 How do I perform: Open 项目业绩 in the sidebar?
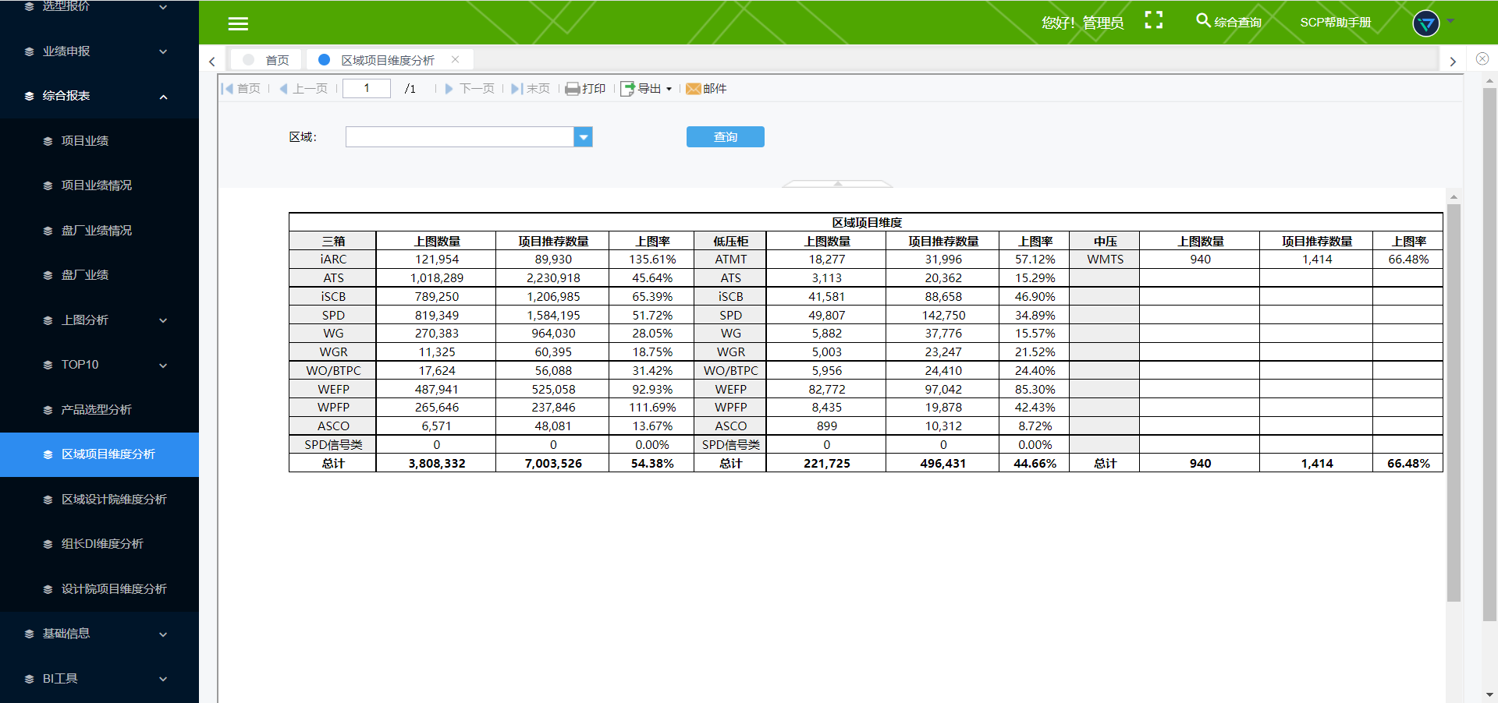99,141
